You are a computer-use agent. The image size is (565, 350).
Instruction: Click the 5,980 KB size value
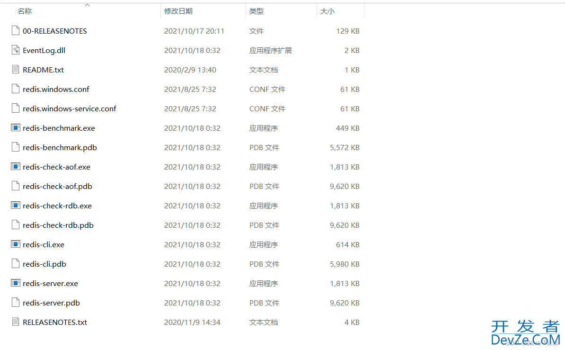345,264
